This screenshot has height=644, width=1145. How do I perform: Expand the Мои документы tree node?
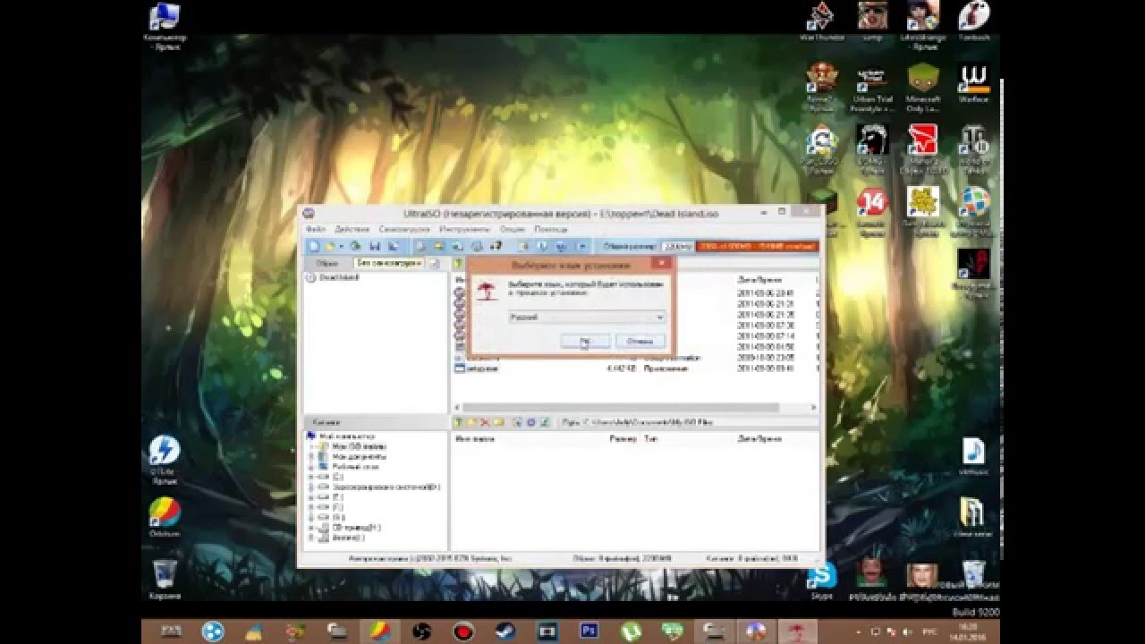[310, 457]
